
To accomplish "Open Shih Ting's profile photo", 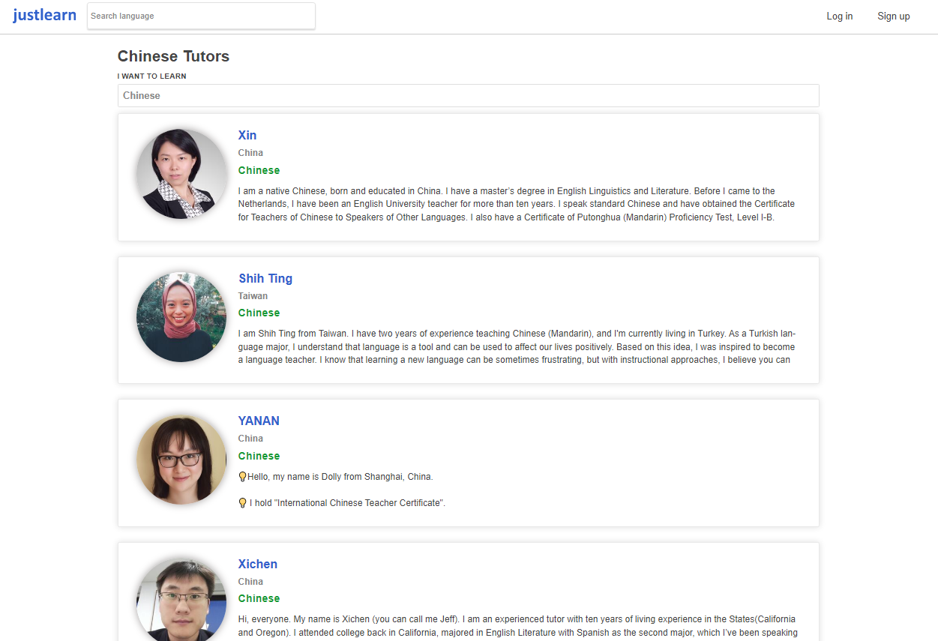I will (x=181, y=316).
